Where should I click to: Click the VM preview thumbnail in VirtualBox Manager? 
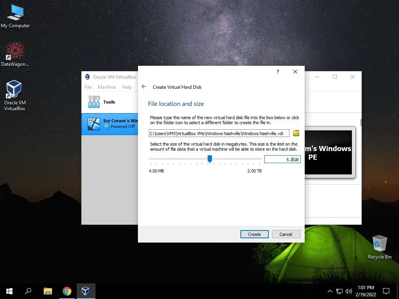pos(328,152)
